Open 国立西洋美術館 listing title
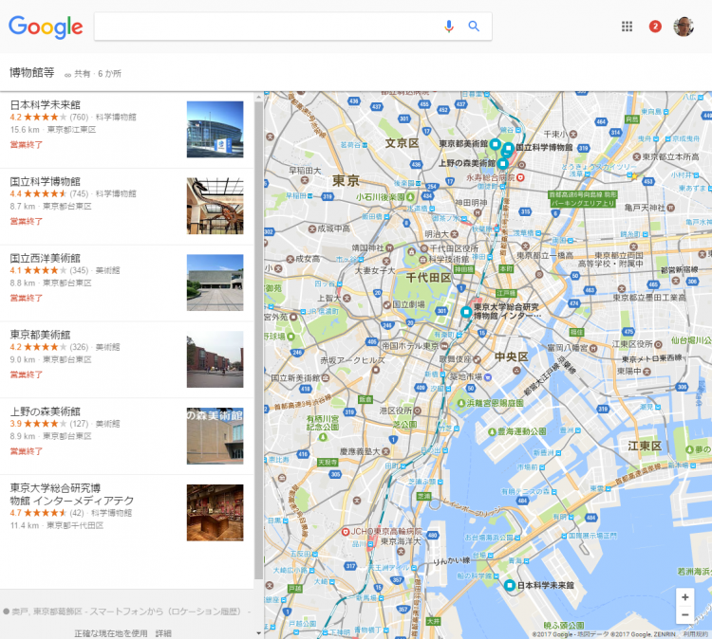 [45, 258]
